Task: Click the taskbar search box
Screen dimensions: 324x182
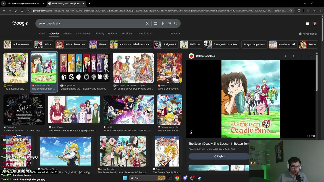Action: [x=148, y=178]
